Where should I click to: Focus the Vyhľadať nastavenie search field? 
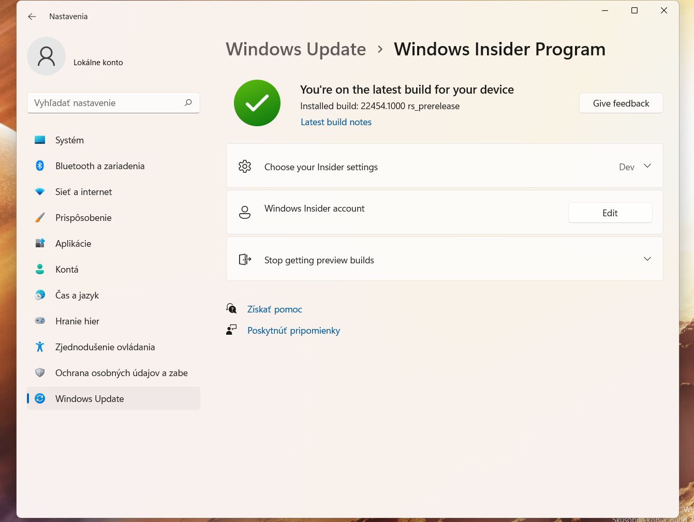click(113, 102)
